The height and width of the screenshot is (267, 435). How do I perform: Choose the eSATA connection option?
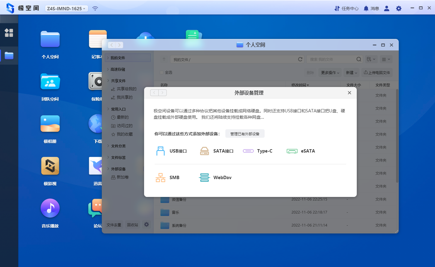[301, 151]
